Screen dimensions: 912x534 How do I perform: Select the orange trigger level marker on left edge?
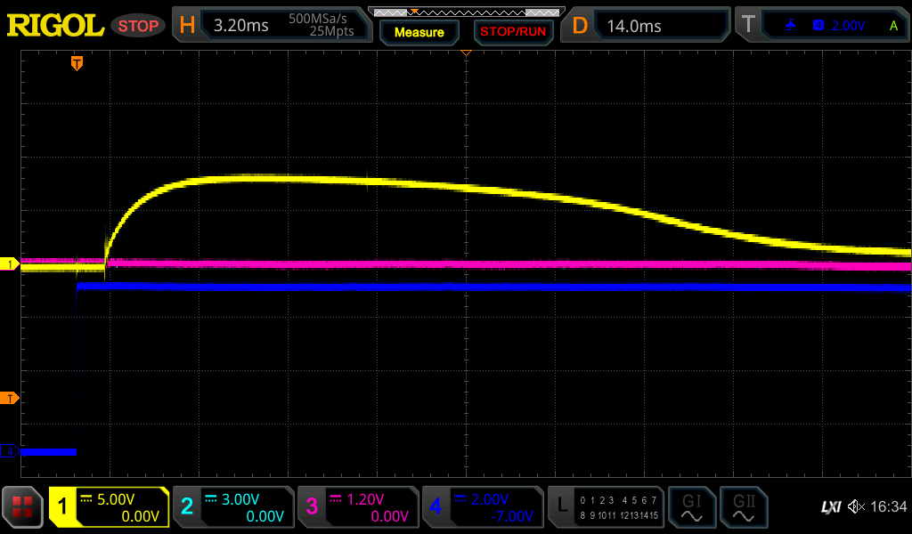tap(10, 398)
